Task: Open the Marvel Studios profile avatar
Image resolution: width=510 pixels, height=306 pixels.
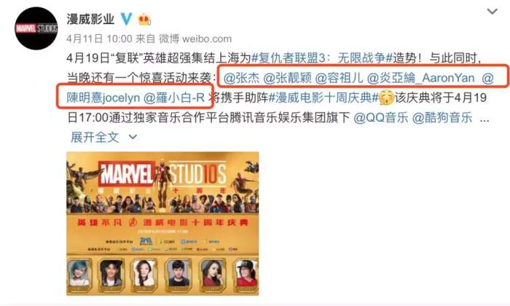Action: click(36, 28)
